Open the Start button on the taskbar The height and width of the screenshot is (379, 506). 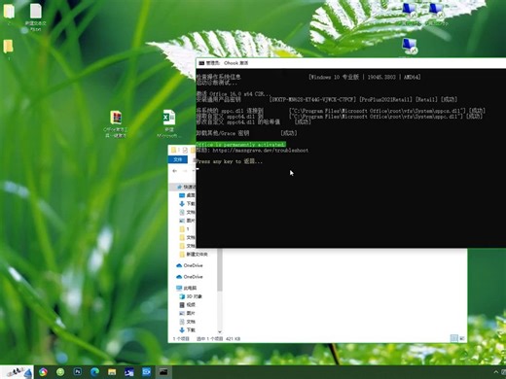[x=17, y=372]
